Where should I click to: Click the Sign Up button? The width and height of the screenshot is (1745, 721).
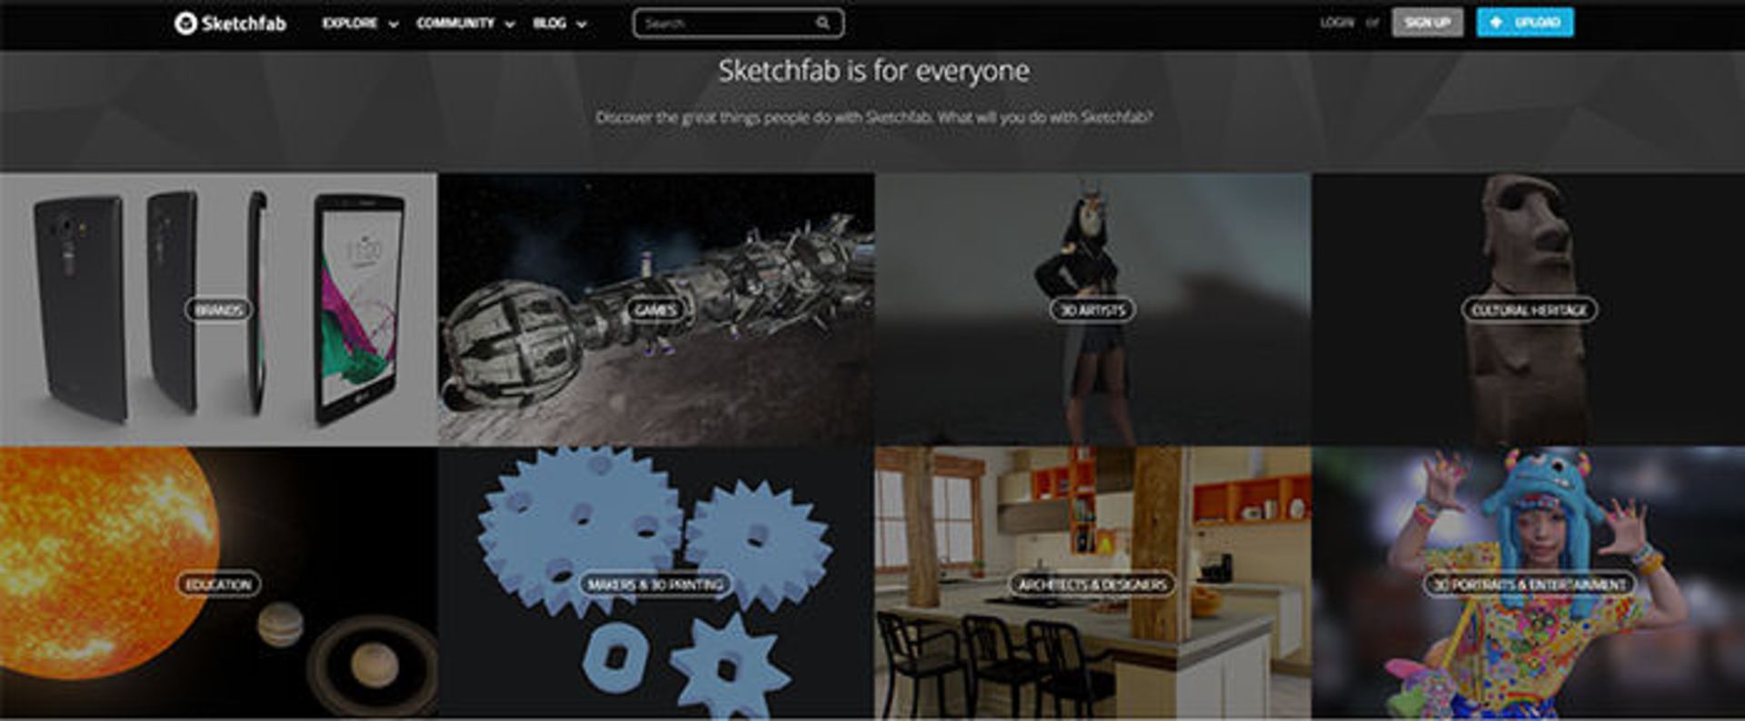coord(1427,22)
